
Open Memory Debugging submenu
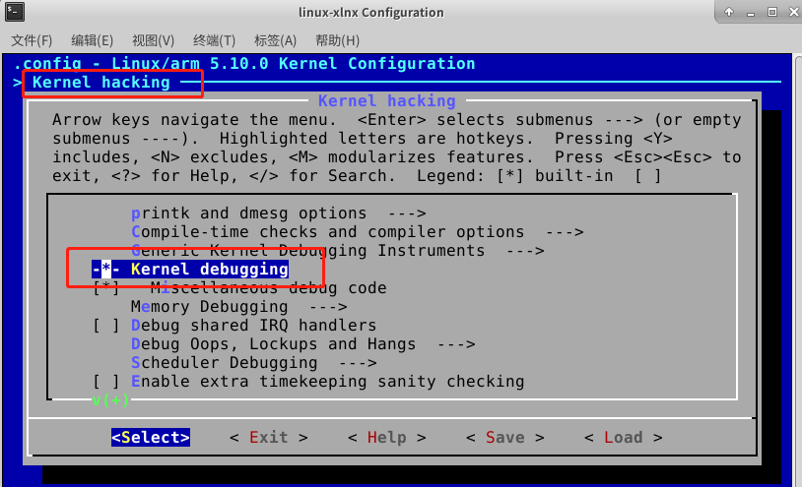238,307
